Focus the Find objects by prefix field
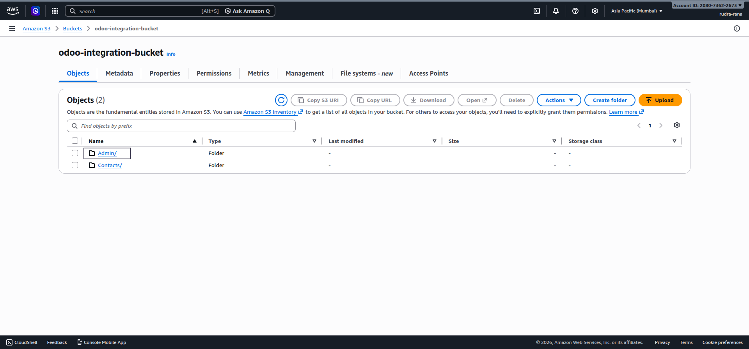The width and height of the screenshot is (749, 349). (181, 126)
